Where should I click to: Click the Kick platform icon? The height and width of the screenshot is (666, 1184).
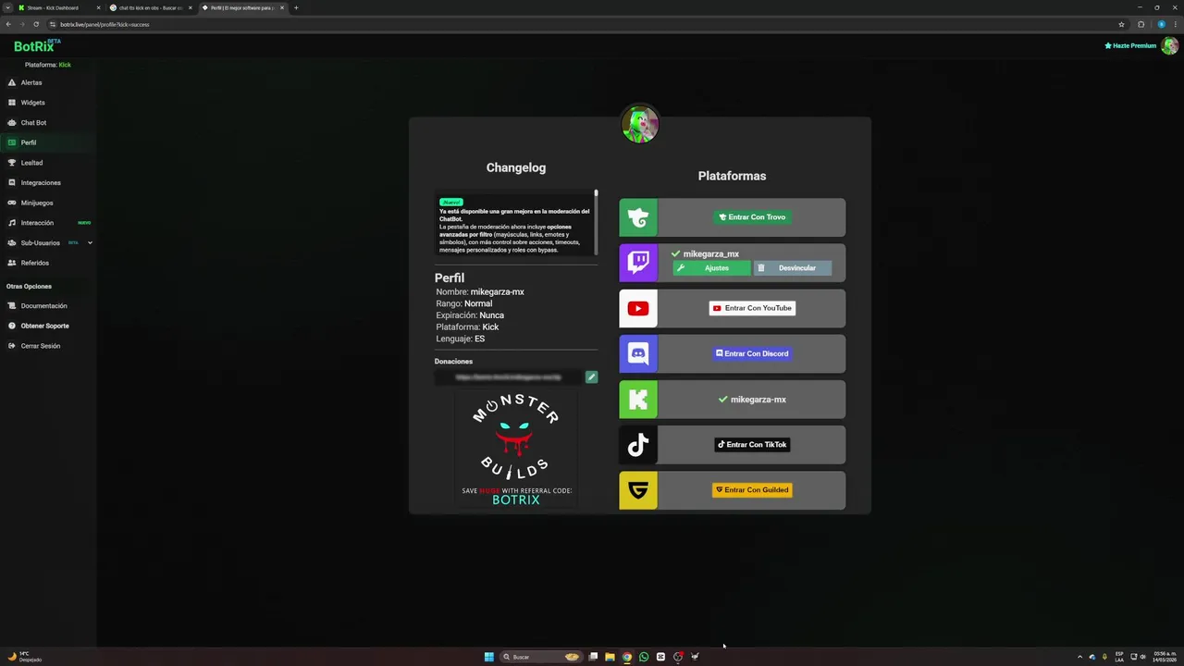[638, 400]
